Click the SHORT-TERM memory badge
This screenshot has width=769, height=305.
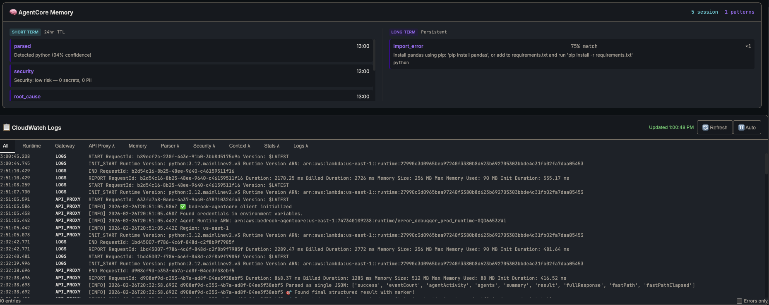coord(25,32)
